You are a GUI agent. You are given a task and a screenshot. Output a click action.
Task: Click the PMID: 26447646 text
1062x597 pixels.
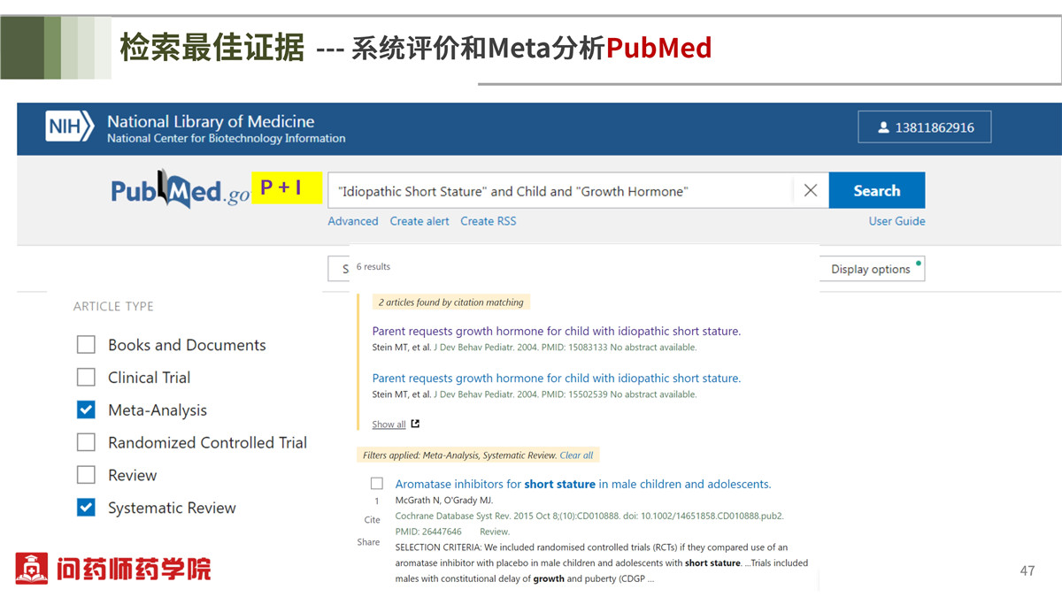tap(428, 532)
